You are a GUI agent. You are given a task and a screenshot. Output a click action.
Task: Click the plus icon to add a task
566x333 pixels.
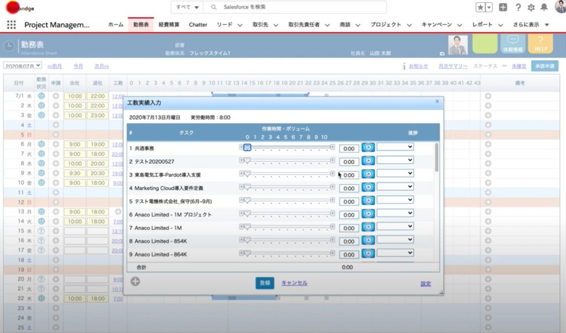pos(135,282)
